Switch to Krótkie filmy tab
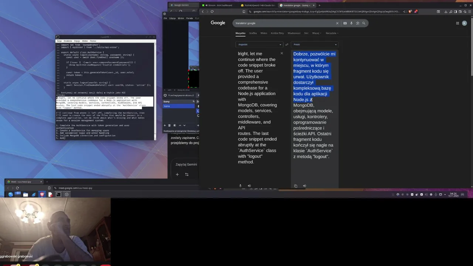 pyautogui.click(x=277, y=33)
